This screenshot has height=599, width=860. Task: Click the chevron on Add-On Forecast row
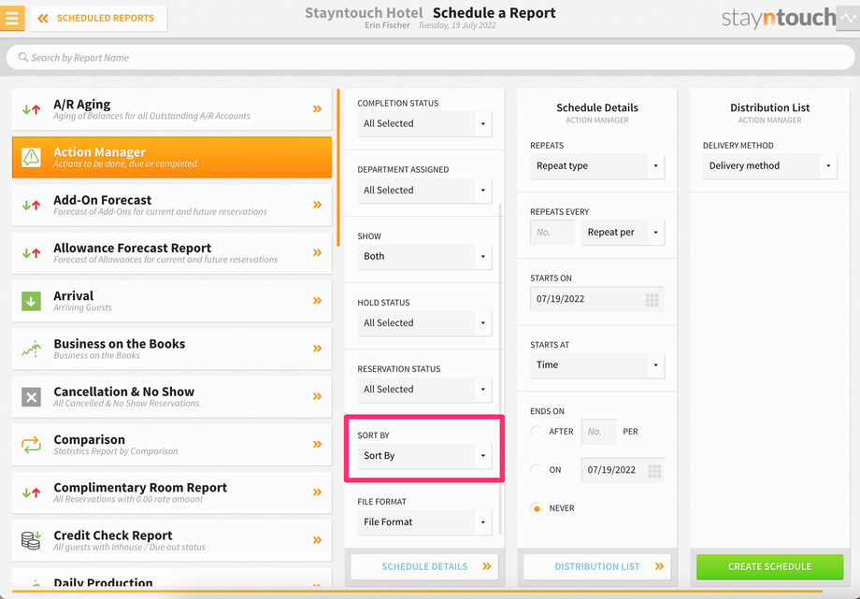(x=317, y=206)
